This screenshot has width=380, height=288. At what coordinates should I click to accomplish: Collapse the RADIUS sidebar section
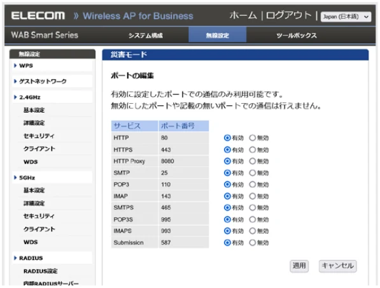click(52, 258)
